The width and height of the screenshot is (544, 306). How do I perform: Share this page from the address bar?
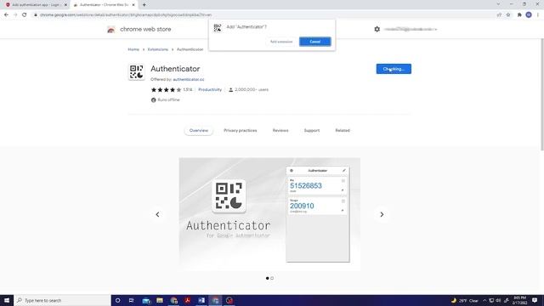coord(499,15)
